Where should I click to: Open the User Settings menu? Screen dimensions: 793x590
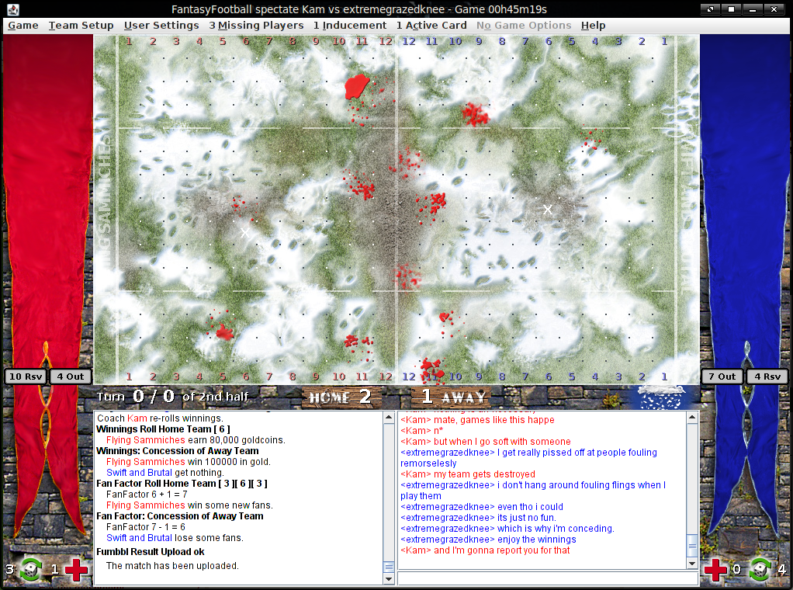tap(161, 26)
